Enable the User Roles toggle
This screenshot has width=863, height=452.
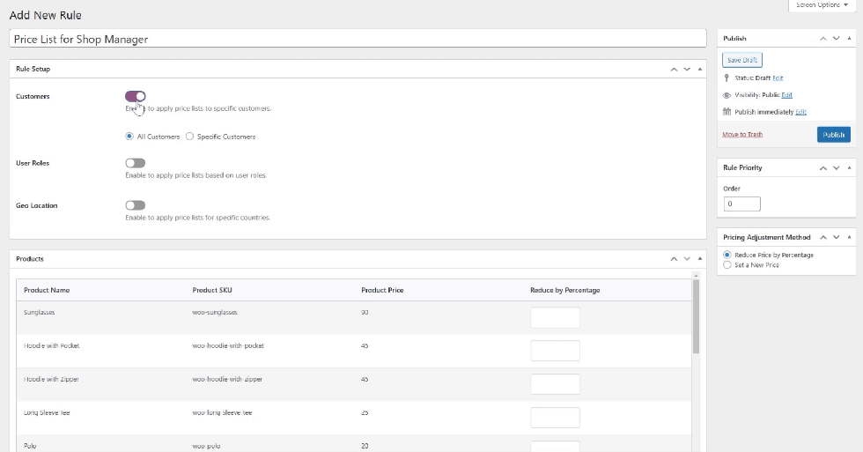pos(136,163)
